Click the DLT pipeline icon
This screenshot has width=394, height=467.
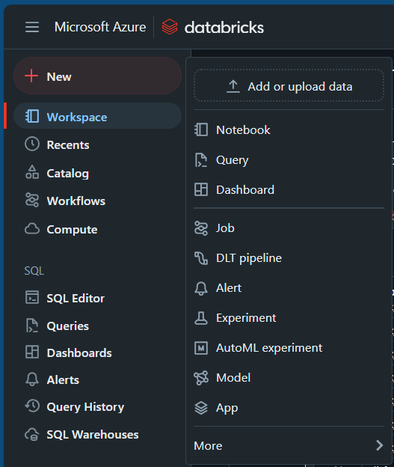coord(201,258)
